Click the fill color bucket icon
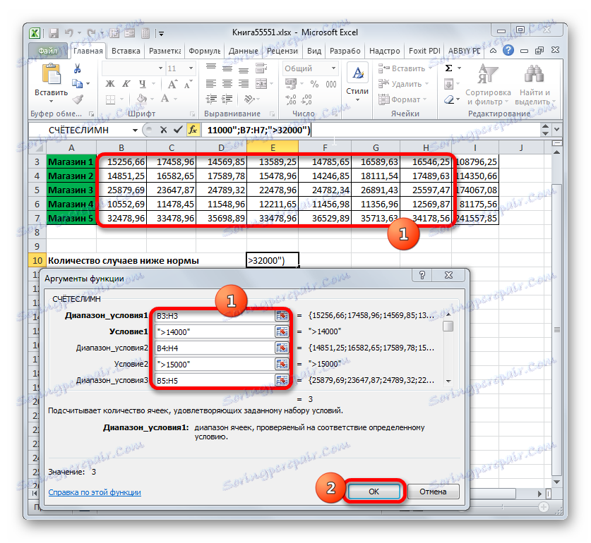The image size is (591, 543). click(x=142, y=99)
